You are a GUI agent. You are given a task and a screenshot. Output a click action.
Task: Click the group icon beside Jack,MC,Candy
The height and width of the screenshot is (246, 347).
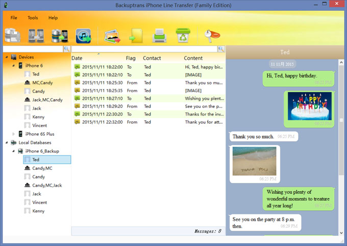click(27, 100)
